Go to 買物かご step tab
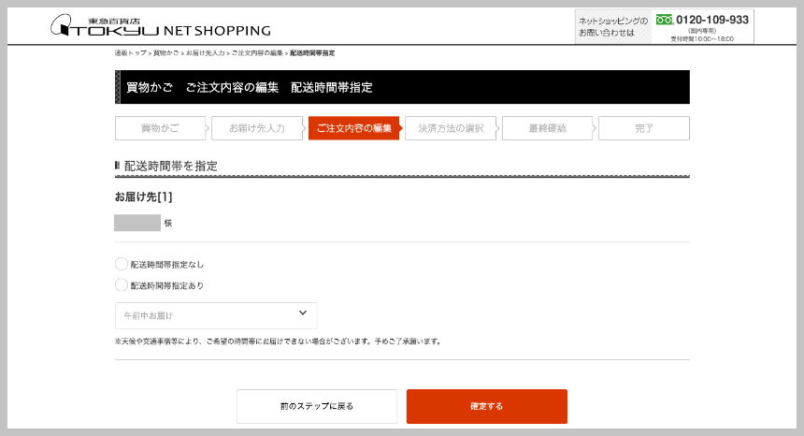804x436 pixels. (160, 128)
